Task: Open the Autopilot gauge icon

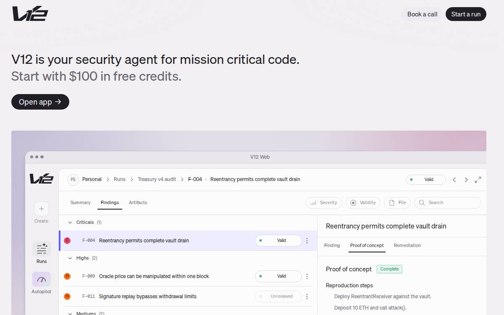Action: click(x=42, y=279)
